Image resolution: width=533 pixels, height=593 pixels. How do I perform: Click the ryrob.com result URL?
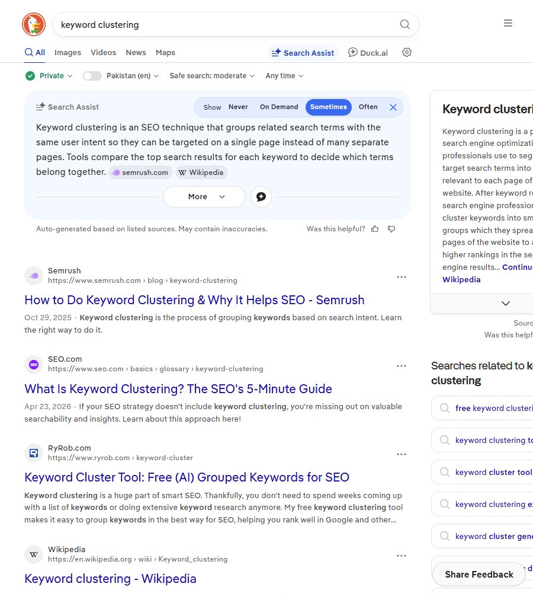pos(120,458)
